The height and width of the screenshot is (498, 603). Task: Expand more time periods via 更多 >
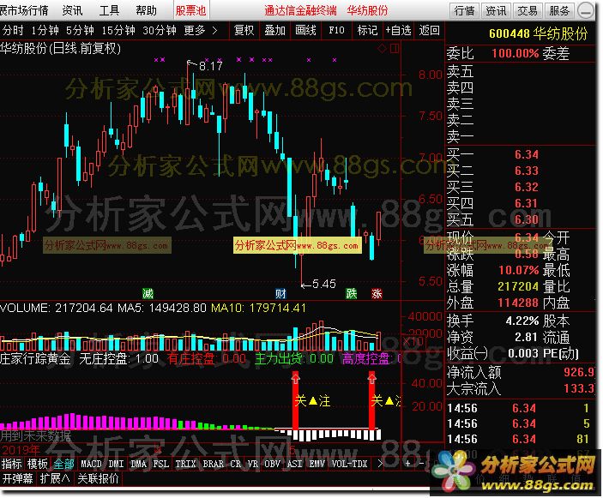[201, 30]
